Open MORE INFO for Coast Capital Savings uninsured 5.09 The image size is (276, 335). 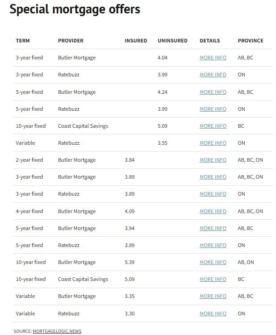pos(213,126)
